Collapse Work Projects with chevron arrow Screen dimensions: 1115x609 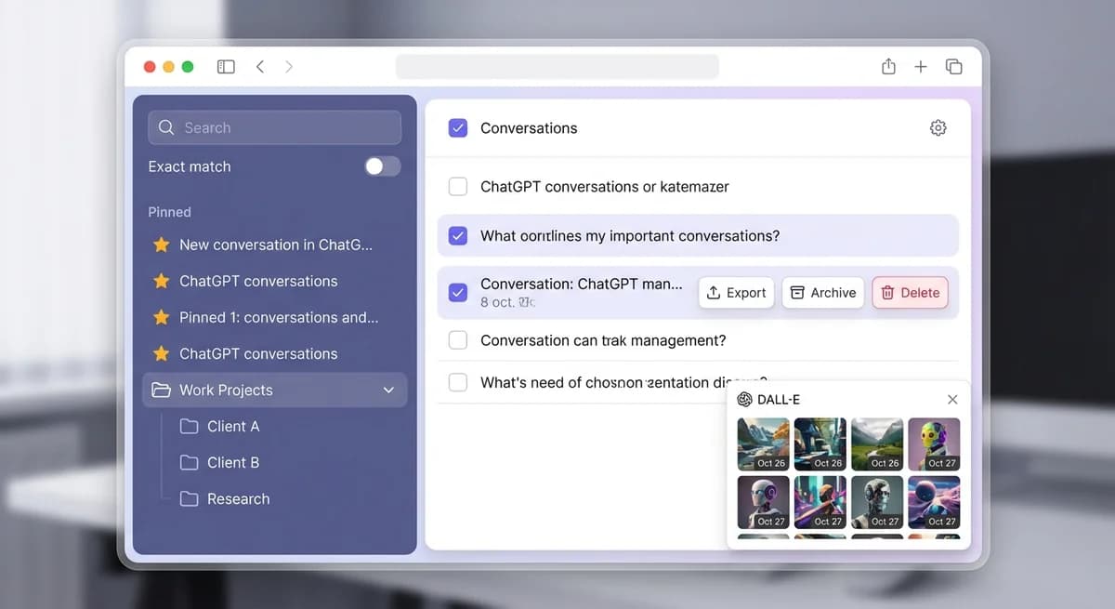click(388, 391)
